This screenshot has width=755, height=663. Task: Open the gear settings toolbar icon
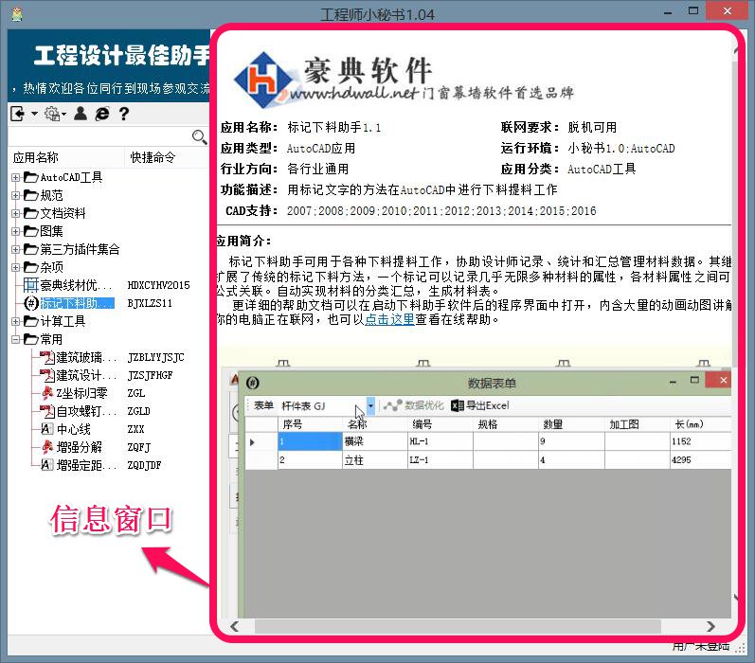[x=52, y=114]
